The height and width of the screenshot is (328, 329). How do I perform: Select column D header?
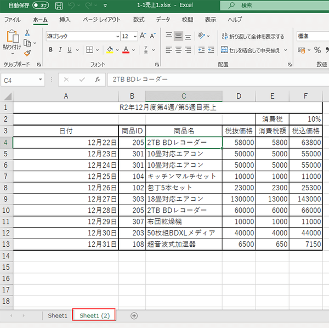[x=239, y=96]
